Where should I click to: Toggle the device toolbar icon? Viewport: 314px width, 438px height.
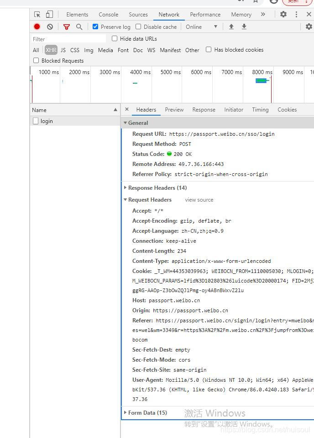coord(49,15)
